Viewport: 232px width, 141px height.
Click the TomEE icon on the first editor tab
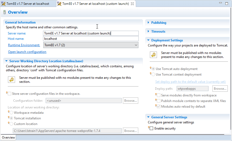click(x=3, y=4)
